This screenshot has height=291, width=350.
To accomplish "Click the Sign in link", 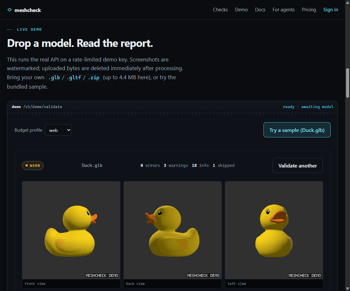I will tap(331, 10).
